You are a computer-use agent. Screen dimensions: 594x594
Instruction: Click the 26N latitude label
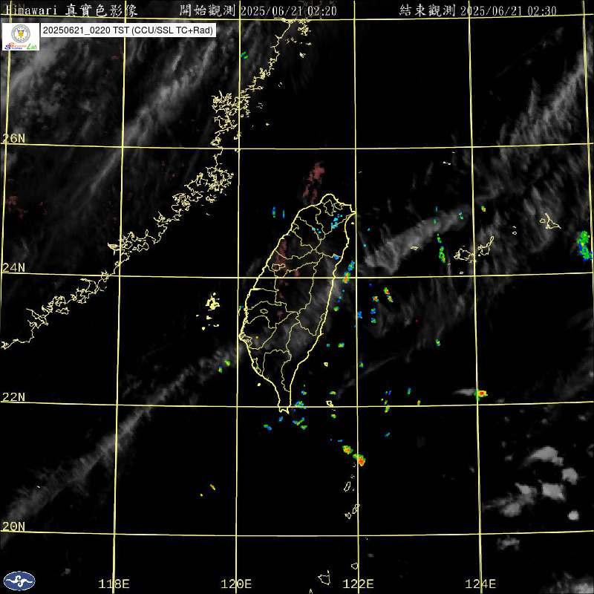click(13, 139)
